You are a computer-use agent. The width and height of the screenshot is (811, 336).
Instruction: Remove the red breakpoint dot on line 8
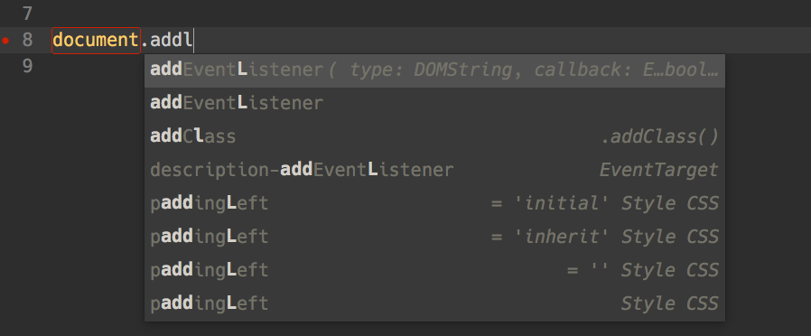point(5,41)
